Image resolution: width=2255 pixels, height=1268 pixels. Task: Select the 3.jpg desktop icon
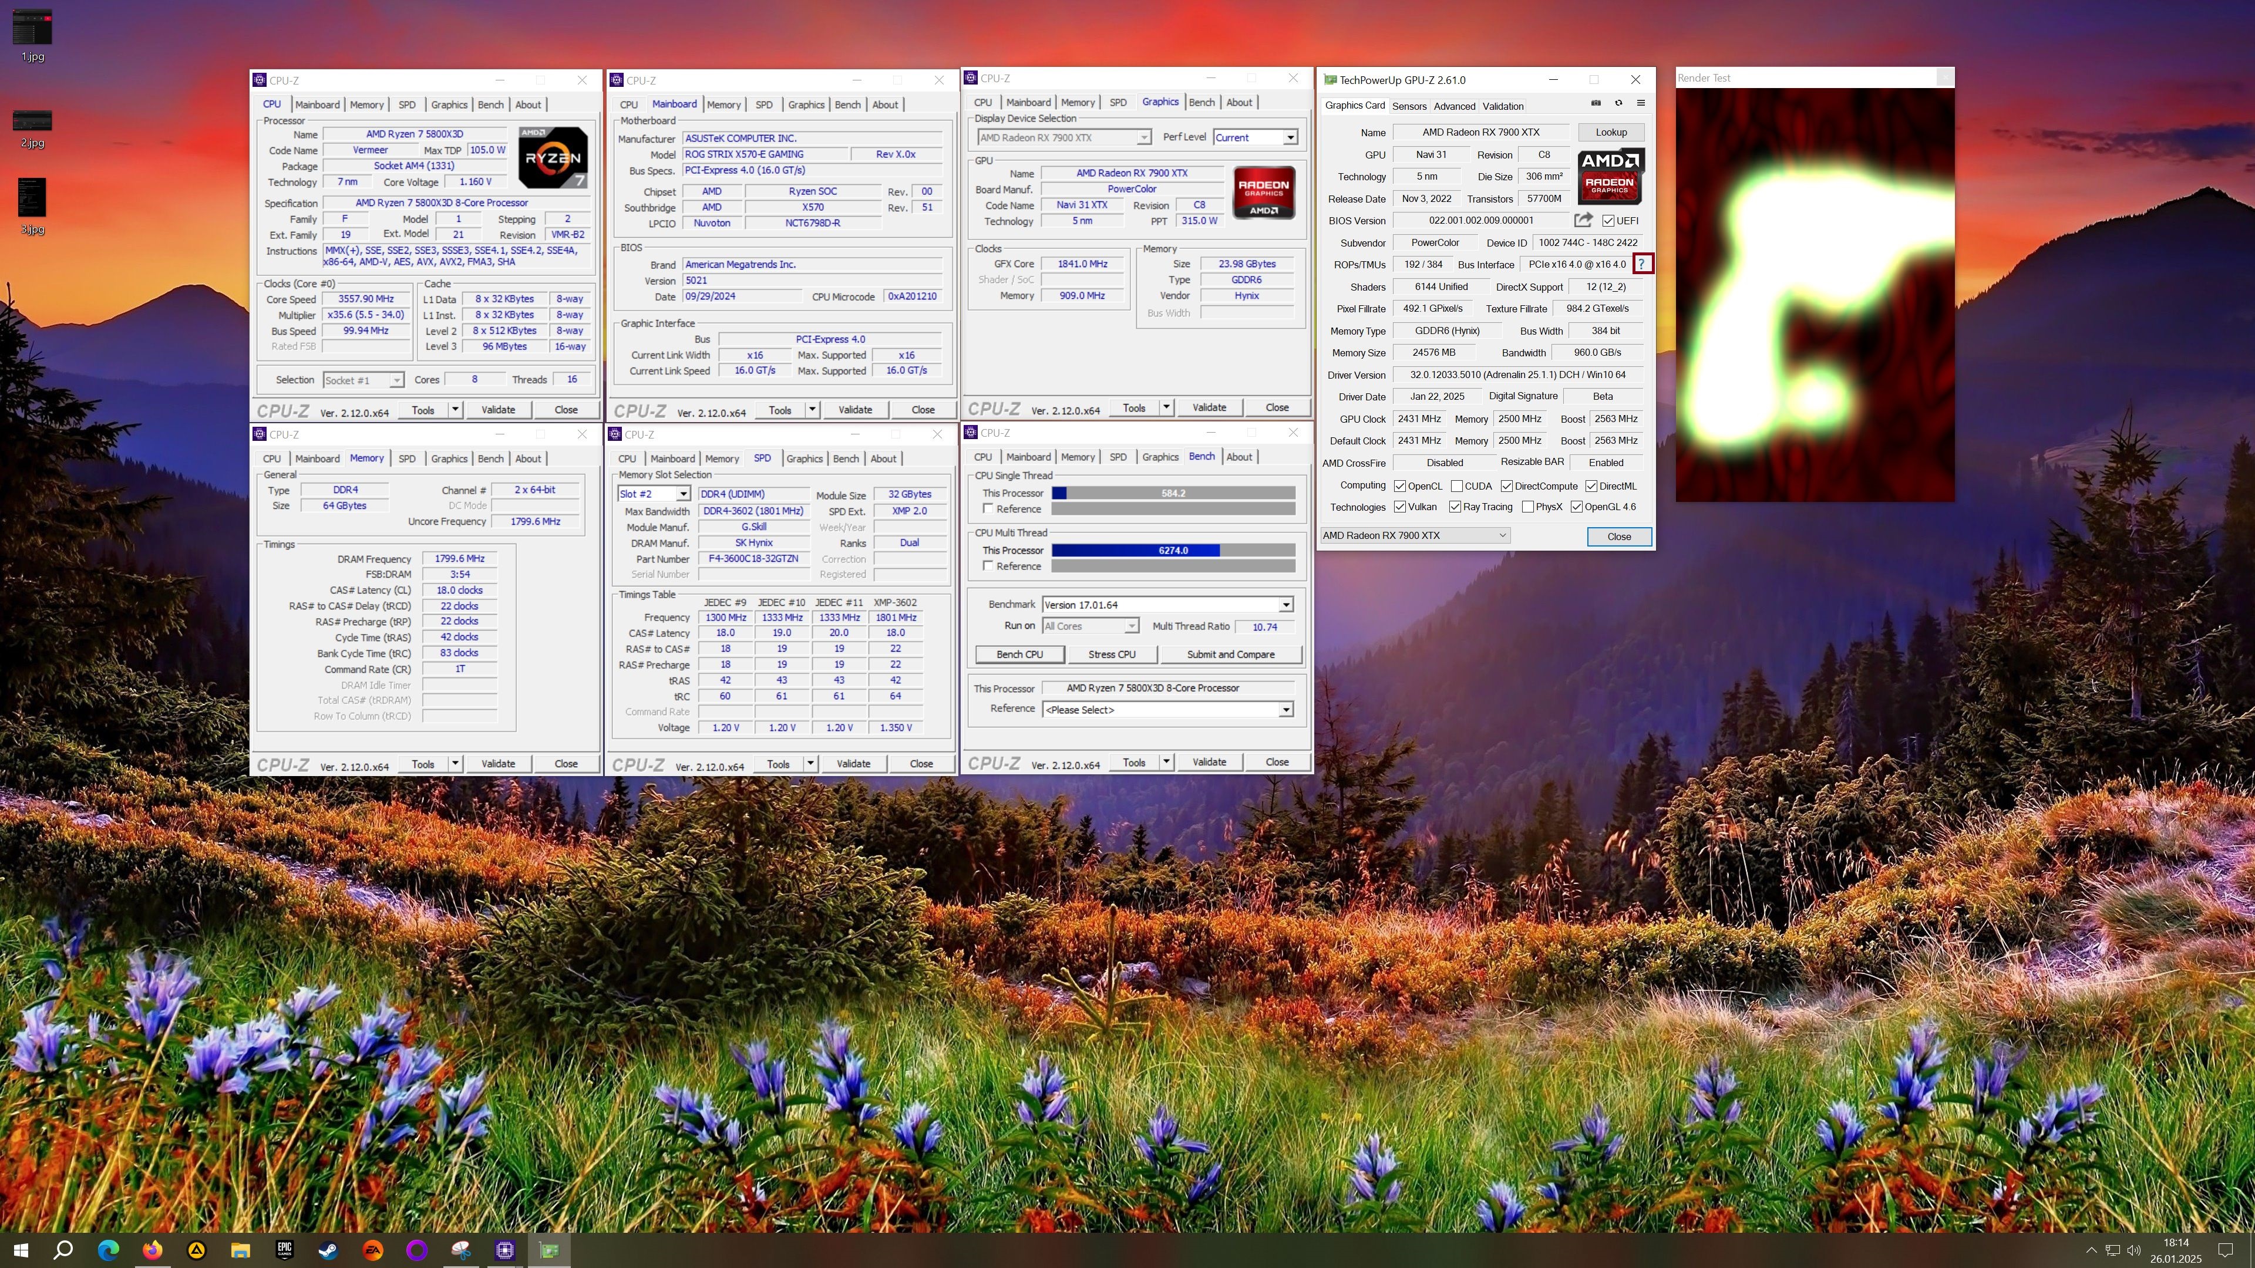(x=32, y=207)
